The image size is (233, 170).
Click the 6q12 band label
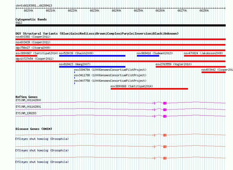click(19, 23)
